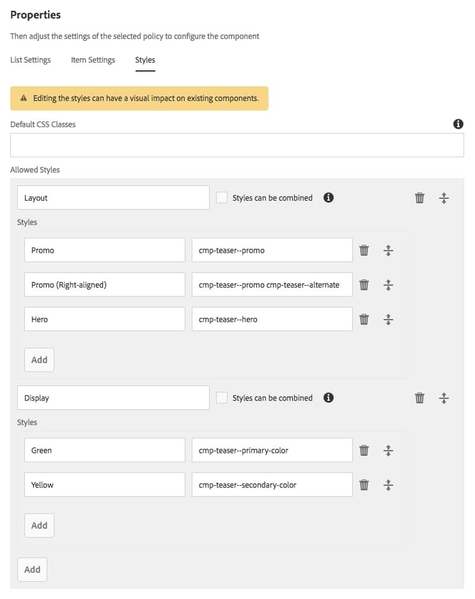Add a new style under Display

[39, 525]
